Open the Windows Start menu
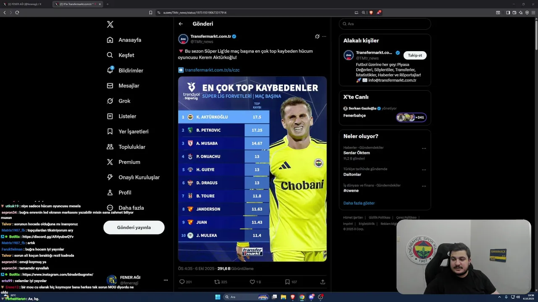 click(x=218, y=297)
